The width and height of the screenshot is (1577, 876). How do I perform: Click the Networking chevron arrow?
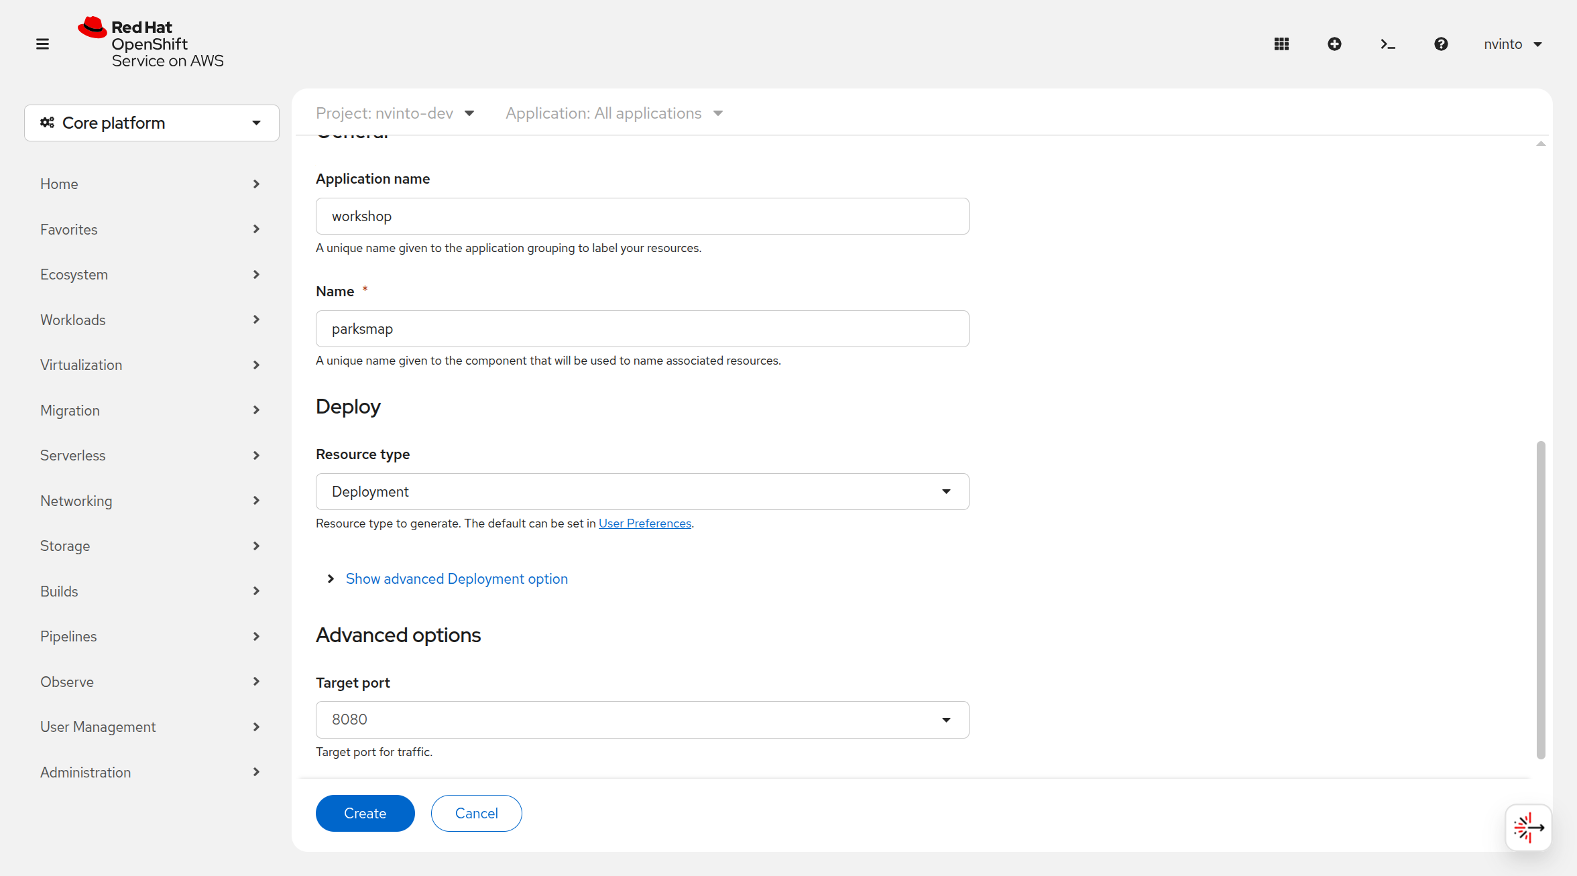tap(256, 501)
